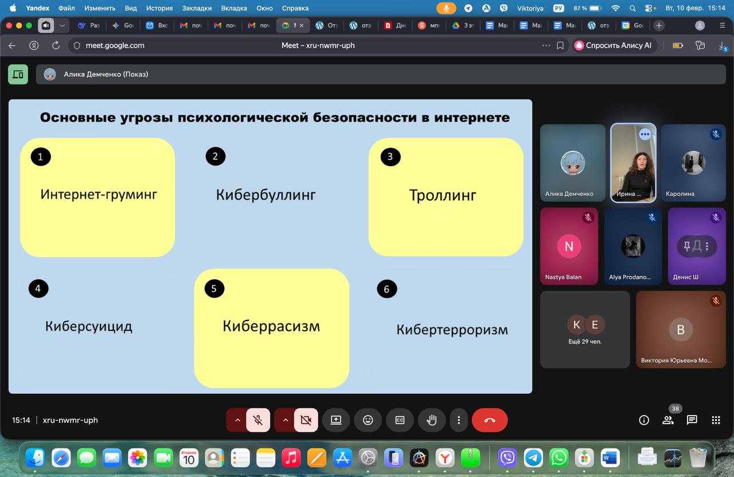Click the Спросить Алису AI button

(613, 45)
